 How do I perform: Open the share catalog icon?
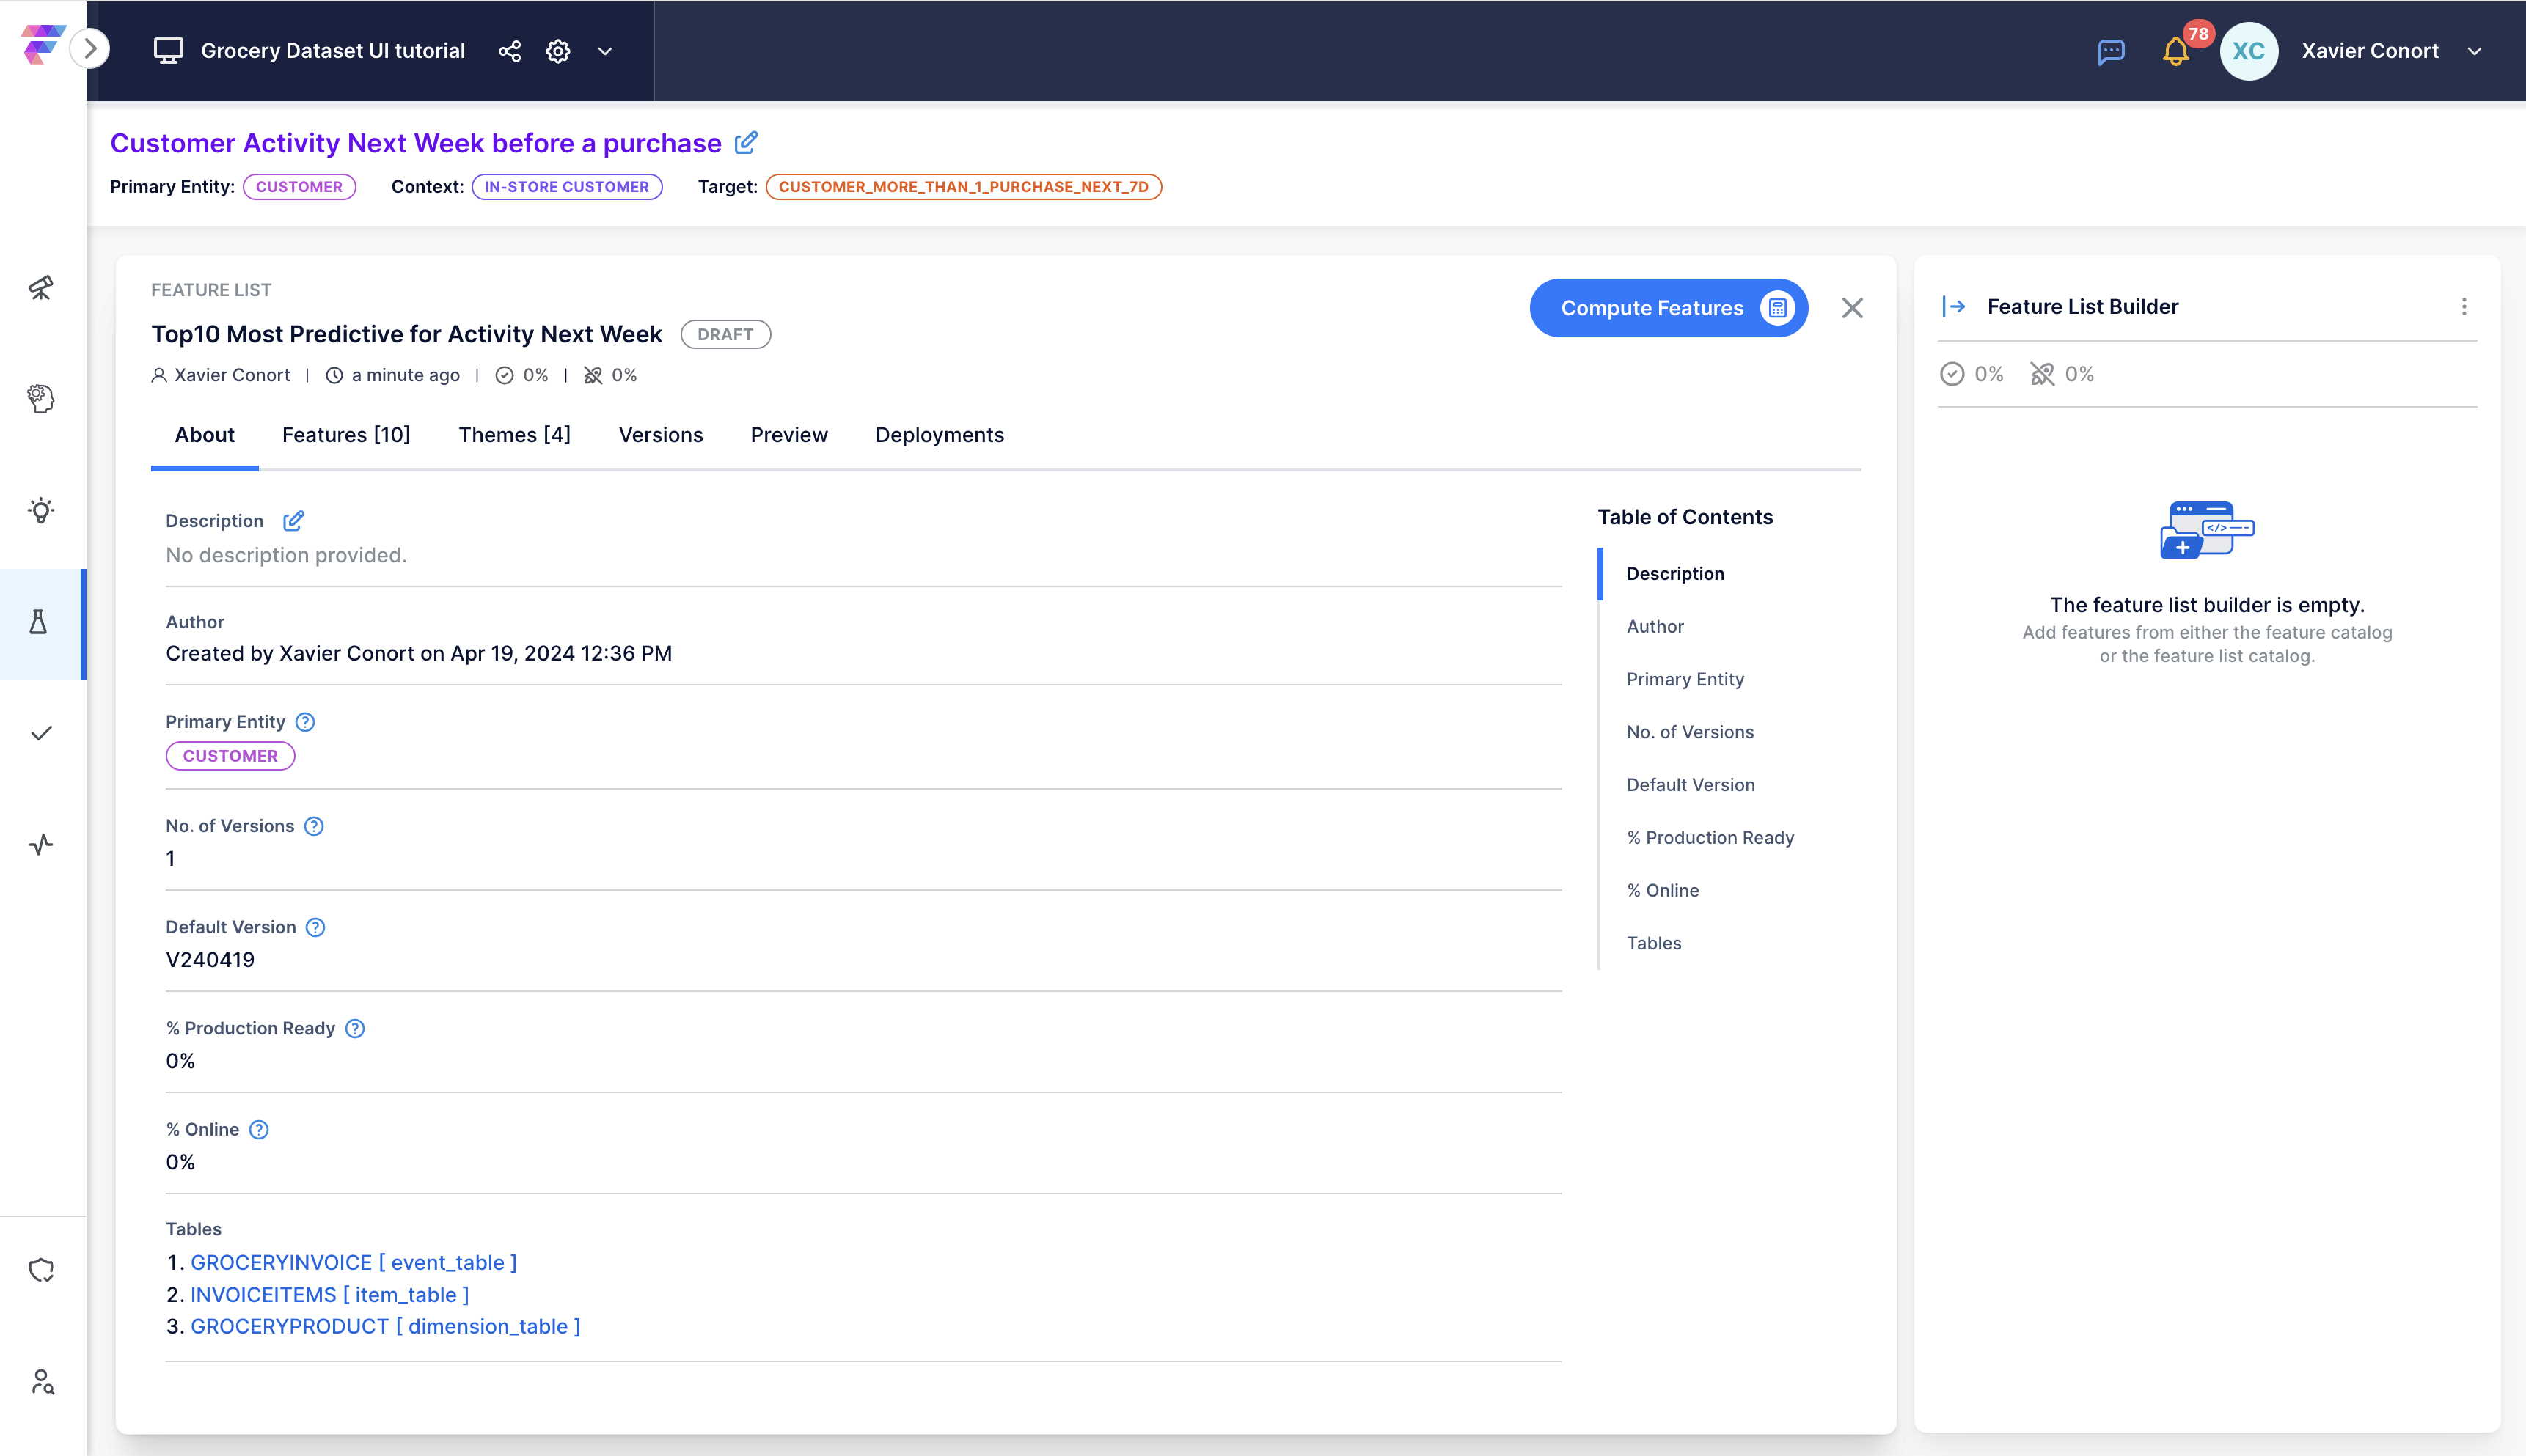tap(509, 51)
